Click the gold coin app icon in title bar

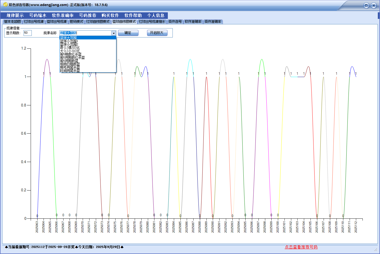[5, 5]
